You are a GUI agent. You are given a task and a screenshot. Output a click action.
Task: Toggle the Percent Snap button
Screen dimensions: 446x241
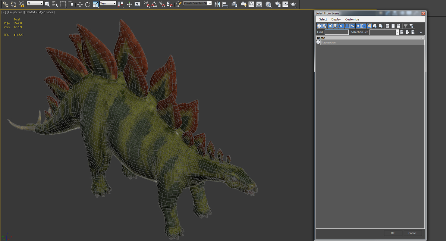point(162,4)
